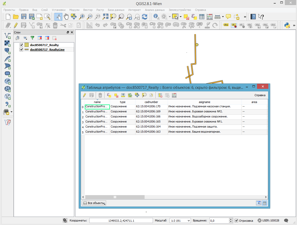Click Справка button in attribute table
297x225 pixels.
[x=260, y=95]
